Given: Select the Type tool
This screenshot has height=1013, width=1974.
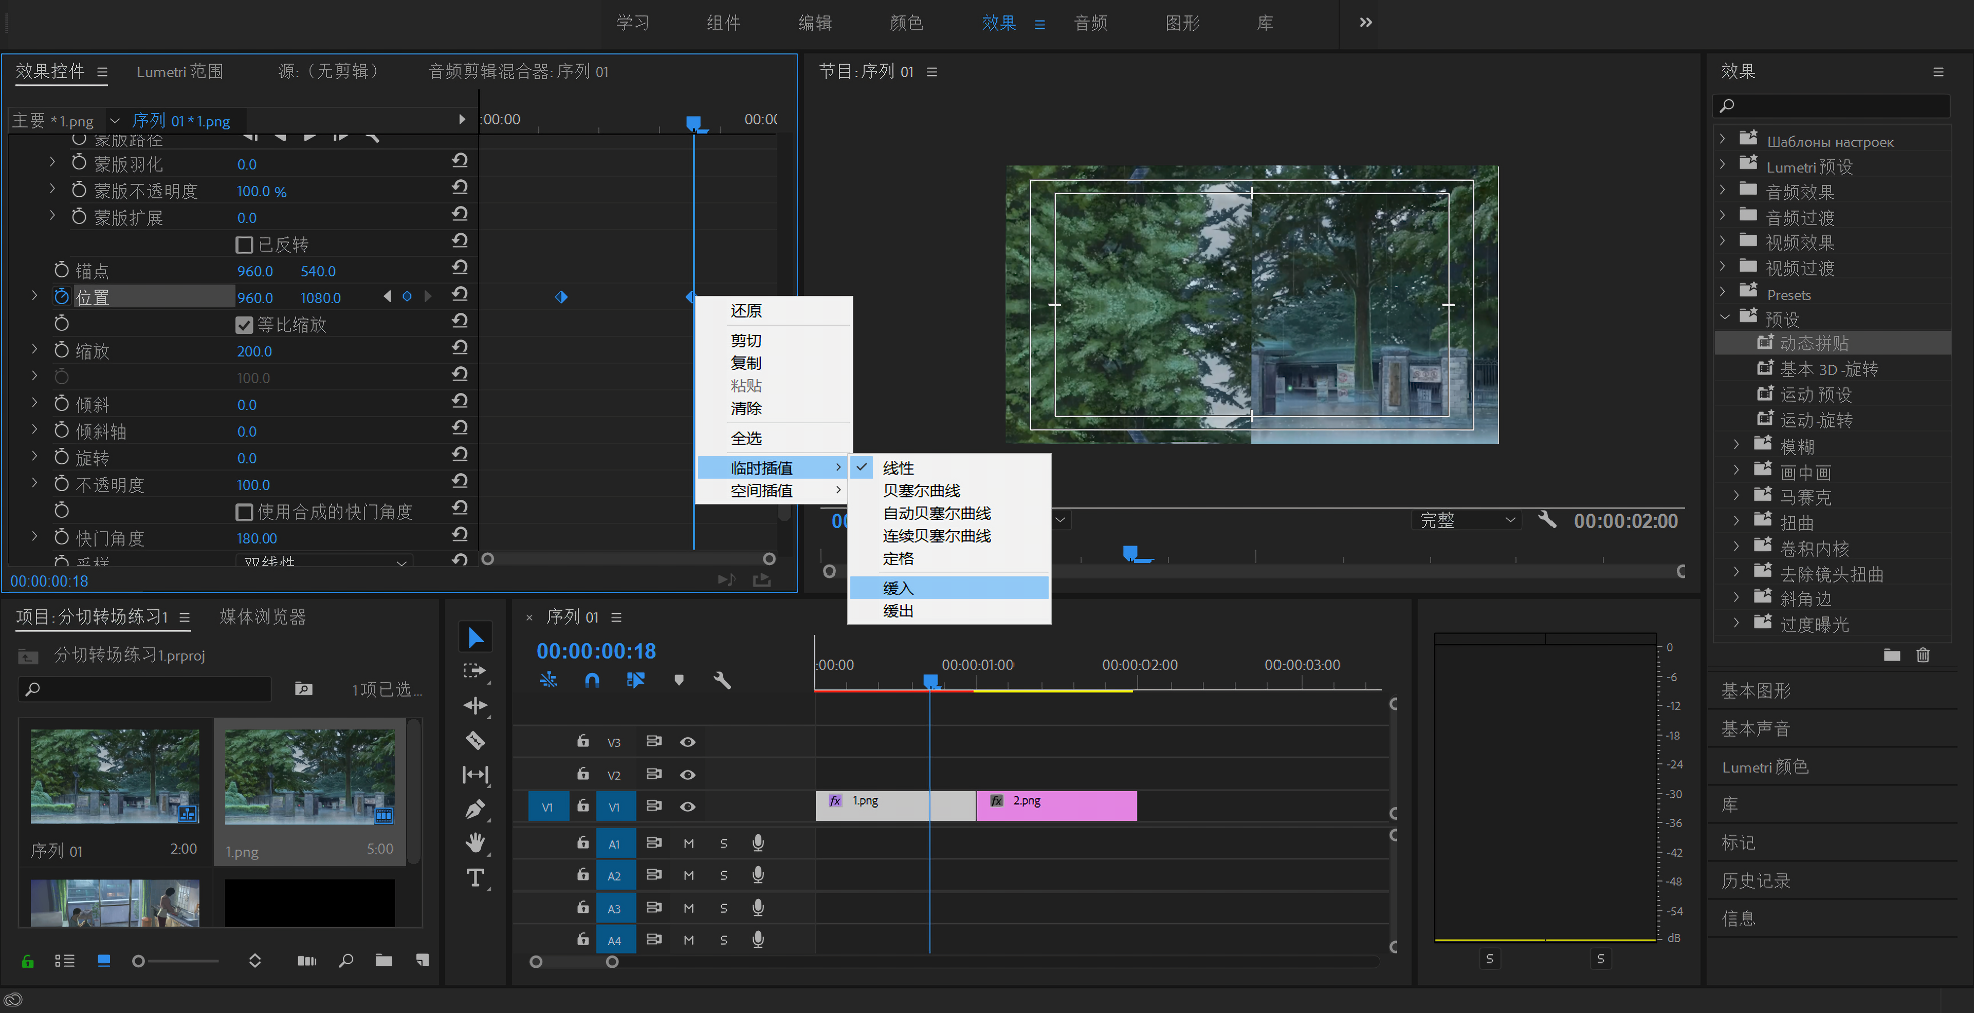Looking at the screenshot, I should 475,877.
